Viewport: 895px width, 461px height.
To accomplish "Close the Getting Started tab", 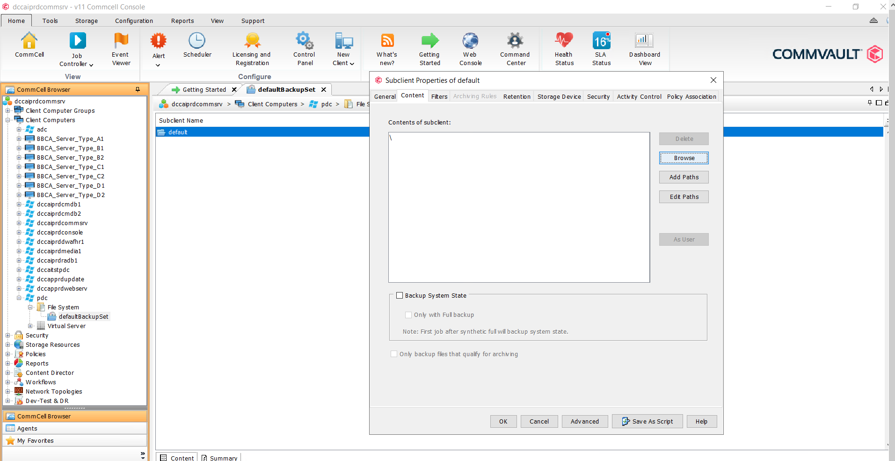I will coord(234,89).
